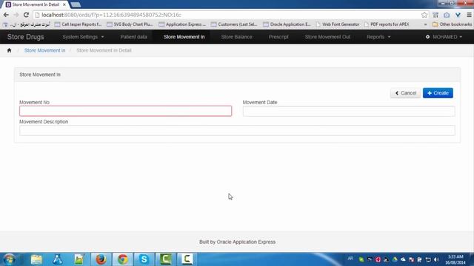
Task: Open a new browser tab
Action: tap(76, 4)
